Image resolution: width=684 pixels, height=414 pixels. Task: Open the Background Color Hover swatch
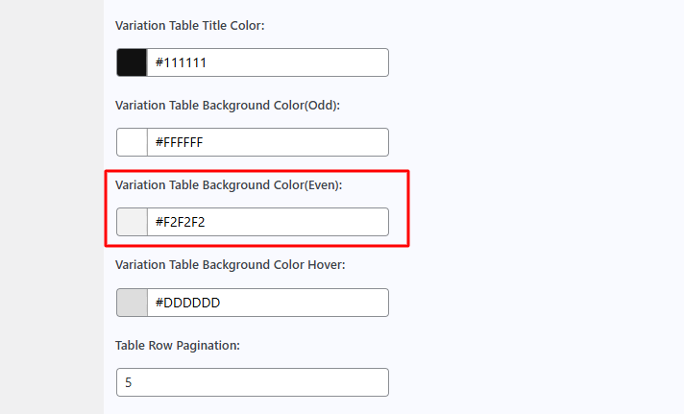pyautogui.click(x=132, y=303)
